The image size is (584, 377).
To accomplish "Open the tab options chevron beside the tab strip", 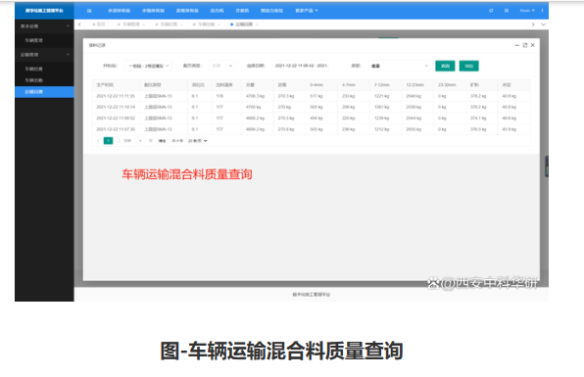I will pos(544,24).
